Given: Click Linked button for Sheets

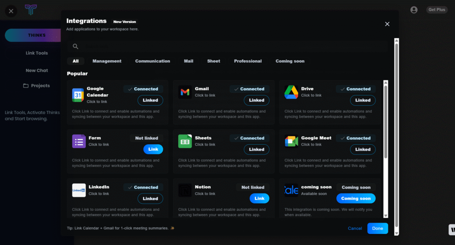Looking at the screenshot, I should click(x=256, y=150).
